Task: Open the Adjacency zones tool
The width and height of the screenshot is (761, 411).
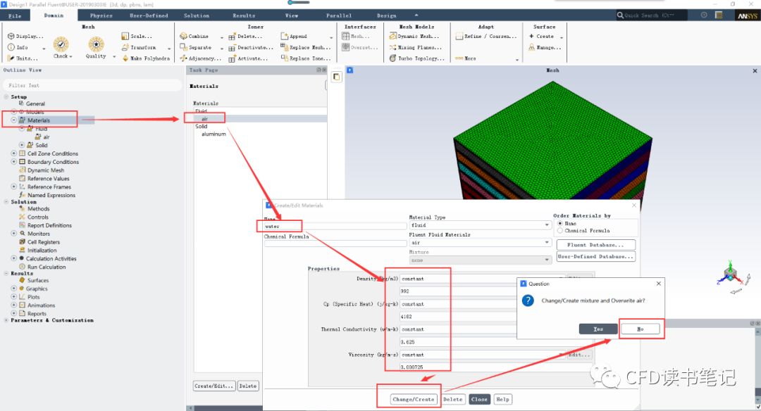Action: pos(200,58)
